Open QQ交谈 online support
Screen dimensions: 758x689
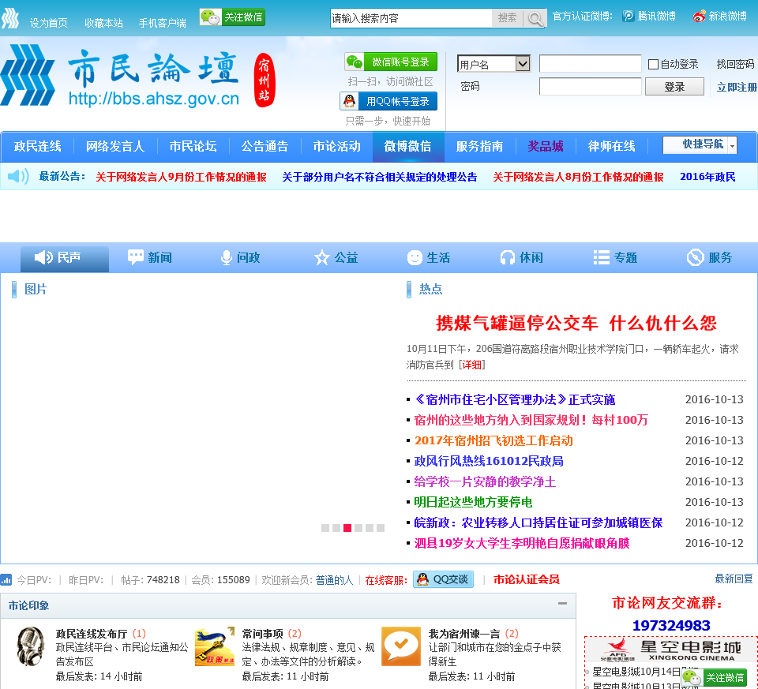(x=443, y=579)
